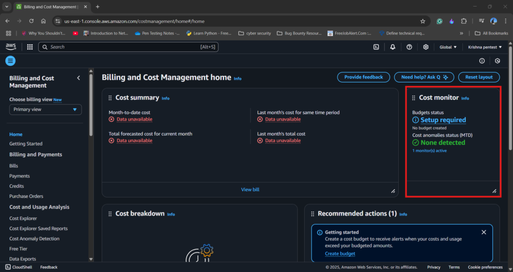Screen dimensions: 513x272
Task: Open Payments in the sidebar
Action: pos(20,176)
